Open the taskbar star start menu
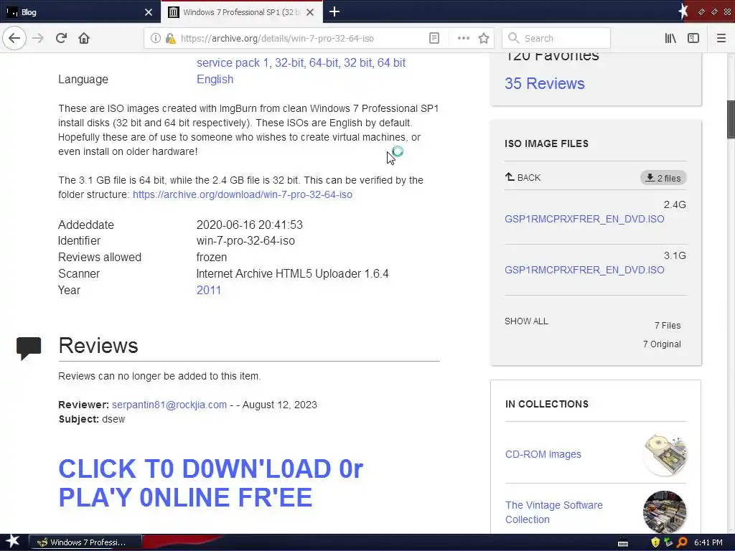 click(12, 542)
